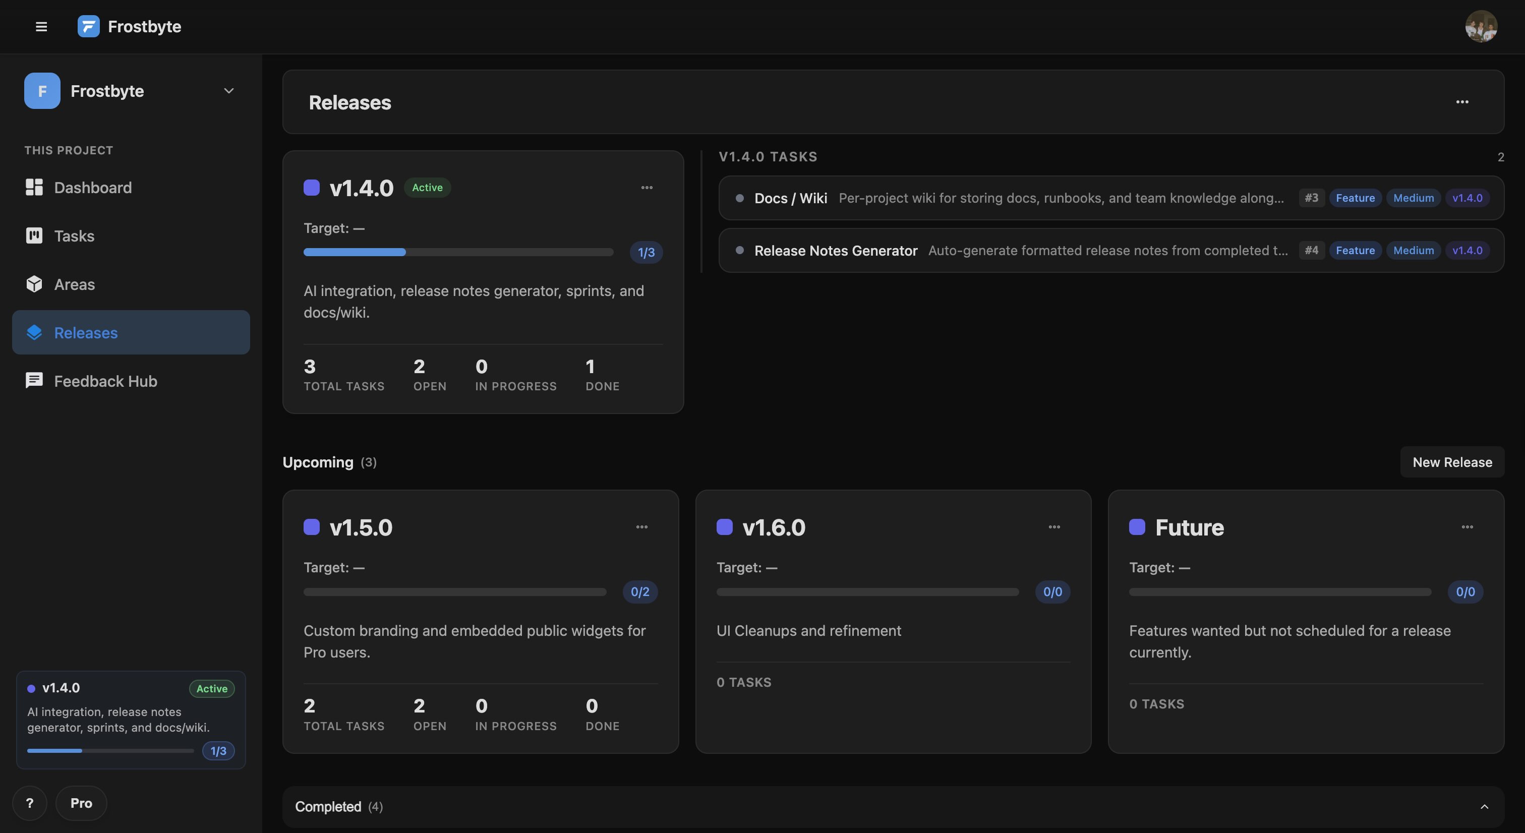Open the v1.5.0 release title
1525x833 pixels.
click(x=361, y=527)
